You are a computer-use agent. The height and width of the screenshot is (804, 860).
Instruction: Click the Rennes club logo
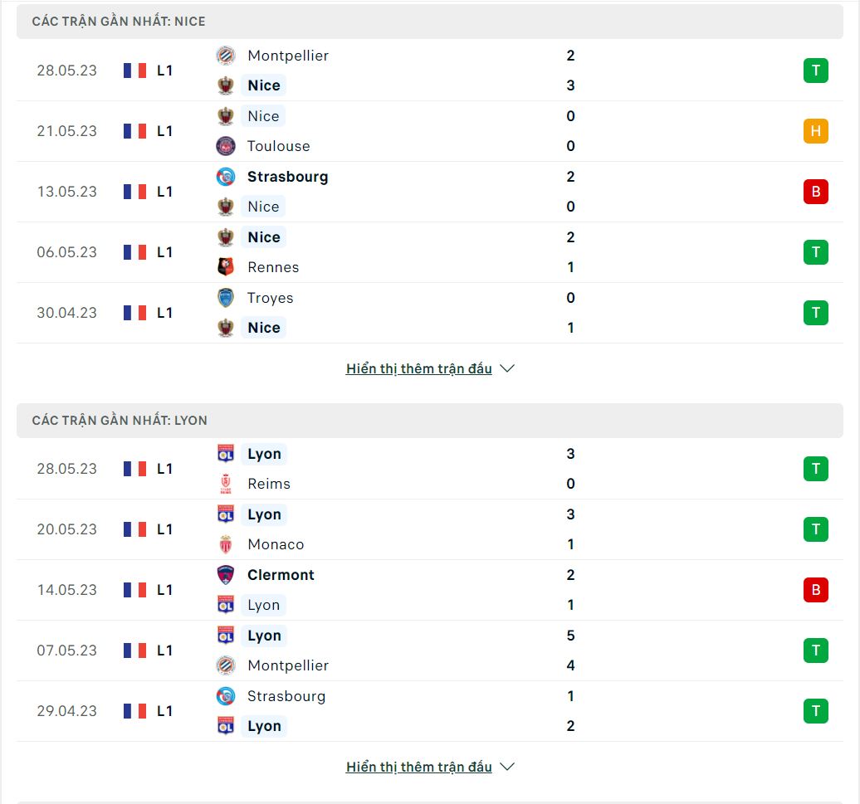click(226, 267)
